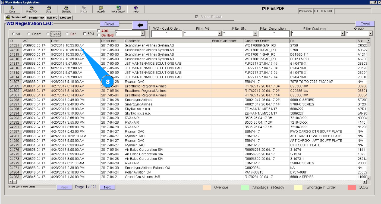Click the Page 1 of 21 indicator
This screenshot has width=381, height=204.
pyautogui.click(x=86, y=187)
